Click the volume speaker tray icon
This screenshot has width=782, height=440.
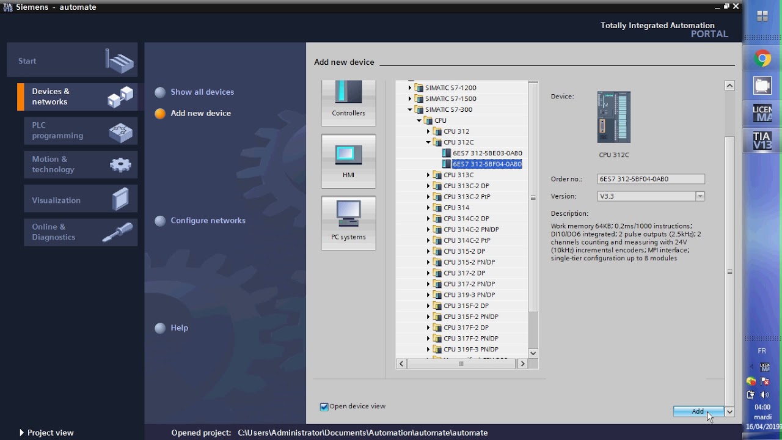tap(764, 395)
